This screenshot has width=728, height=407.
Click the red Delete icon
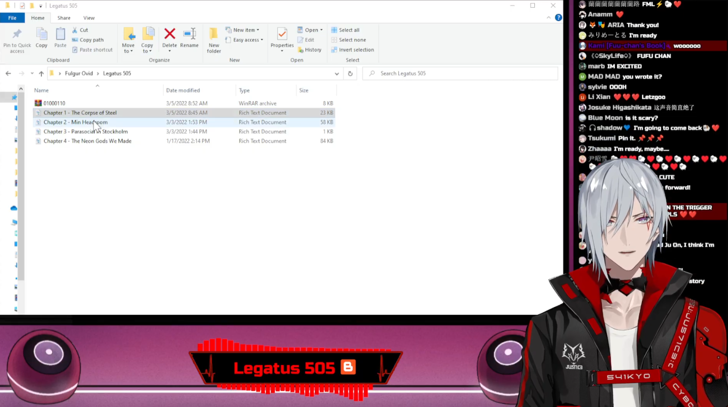[x=170, y=34]
